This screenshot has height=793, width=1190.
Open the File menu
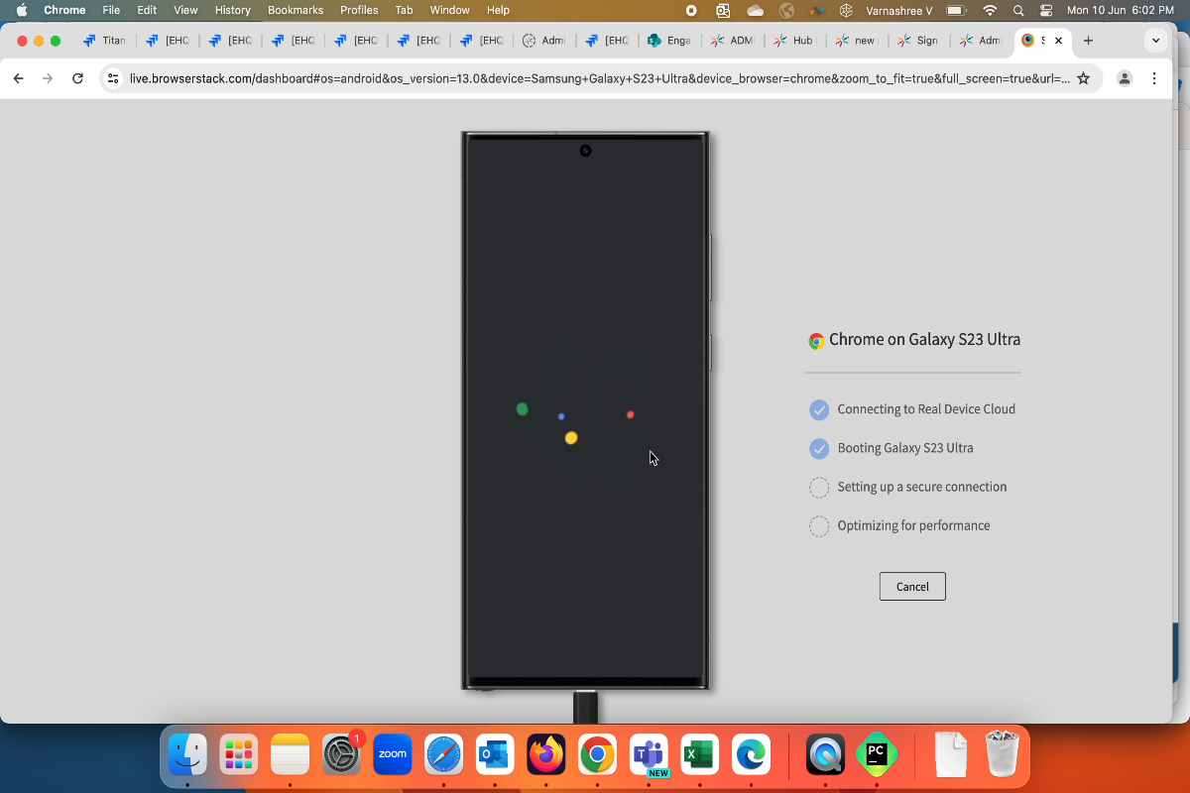click(111, 10)
